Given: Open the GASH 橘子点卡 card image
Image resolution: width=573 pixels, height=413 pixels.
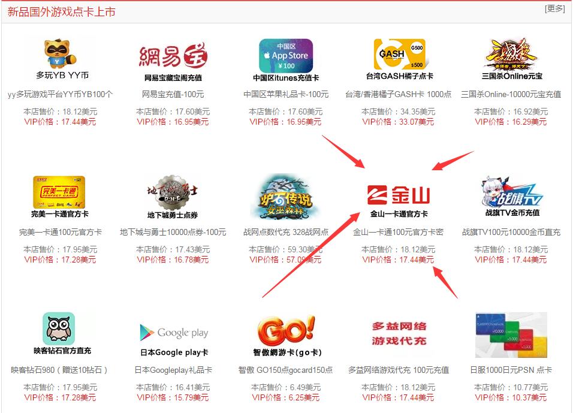Looking at the screenshot, I should pos(399,59).
